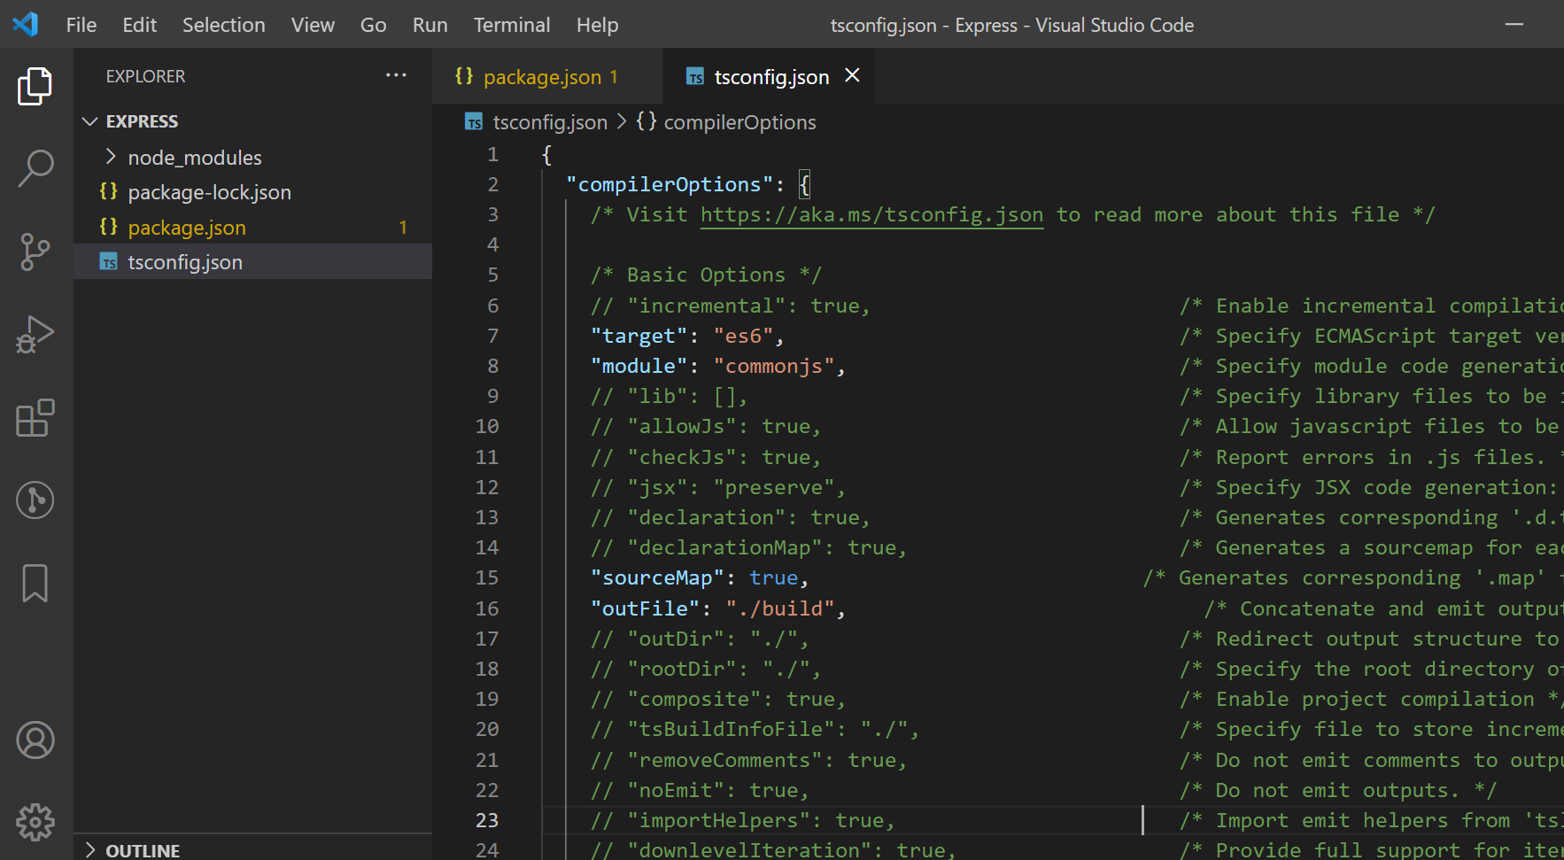Open the Extensions view

35,416
